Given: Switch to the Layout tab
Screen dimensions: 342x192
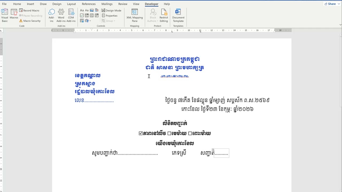Looking at the screenshot, I should point(71,4).
